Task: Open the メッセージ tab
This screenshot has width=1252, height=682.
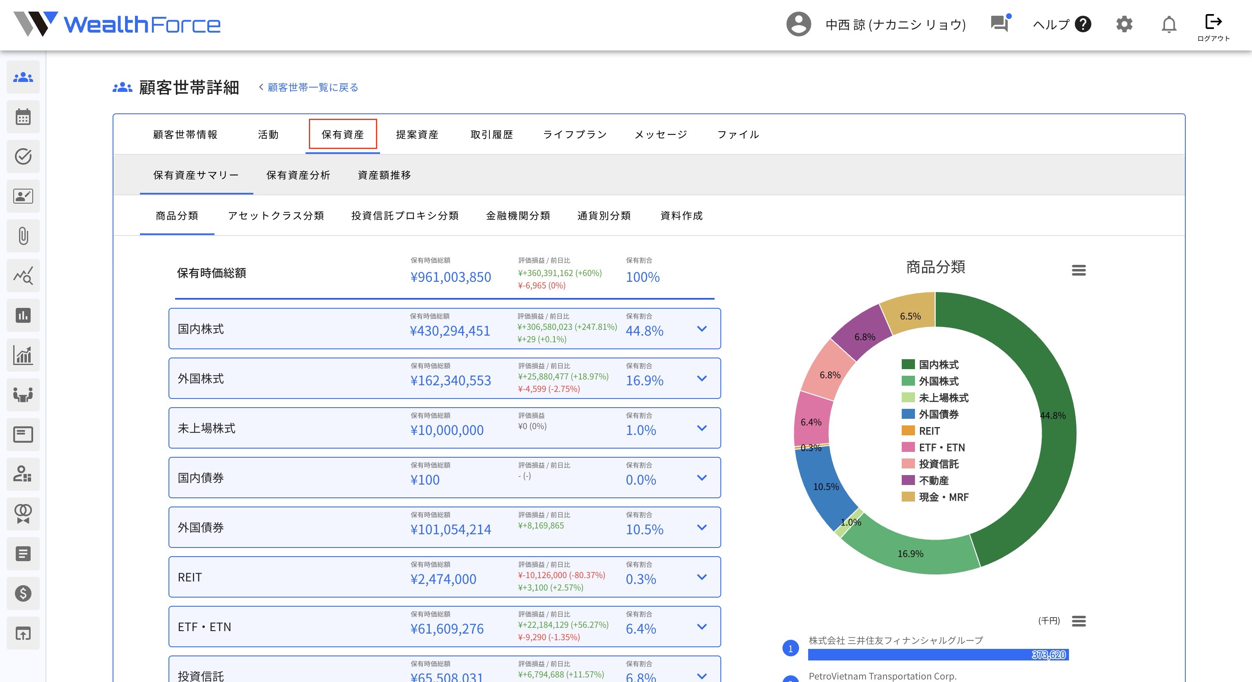Action: click(661, 134)
